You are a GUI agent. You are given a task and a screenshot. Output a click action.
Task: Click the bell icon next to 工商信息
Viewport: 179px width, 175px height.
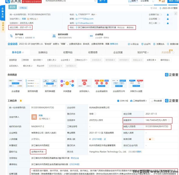(x=21, y=101)
